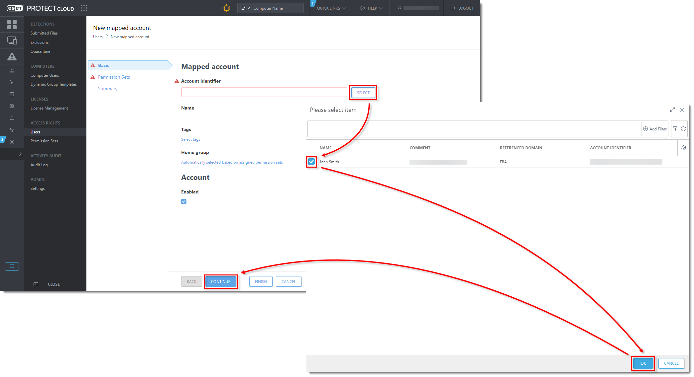Open the Computers icon in the sidebar

coord(12,40)
